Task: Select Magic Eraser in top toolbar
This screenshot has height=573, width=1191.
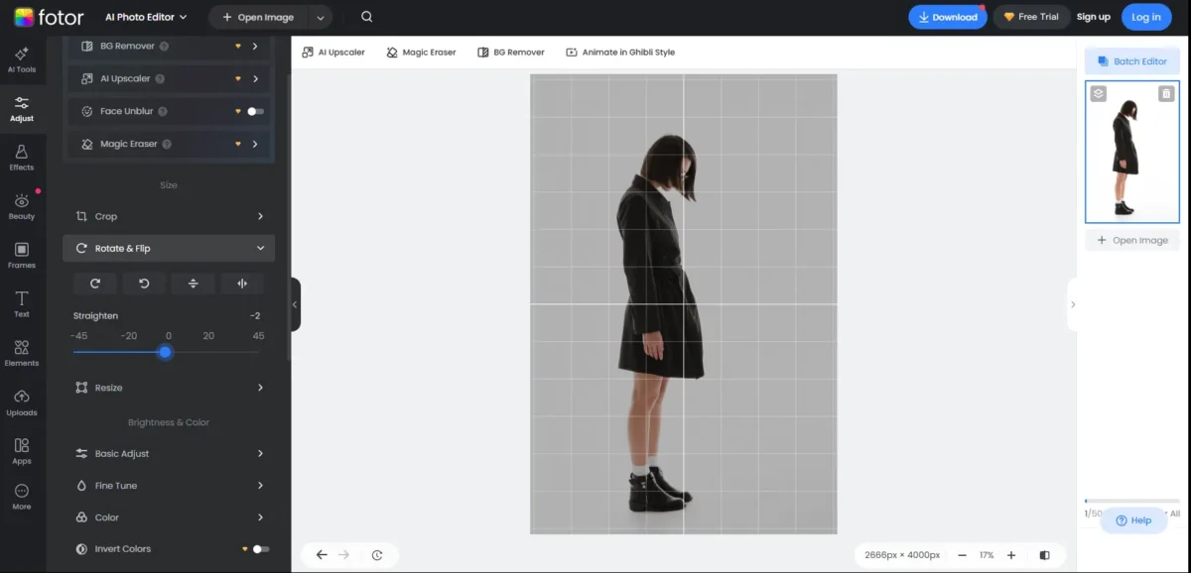Action: click(x=421, y=52)
